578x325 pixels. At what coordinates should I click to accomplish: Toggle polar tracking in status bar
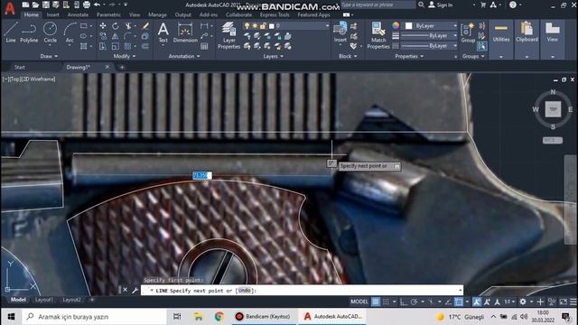(414, 302)
